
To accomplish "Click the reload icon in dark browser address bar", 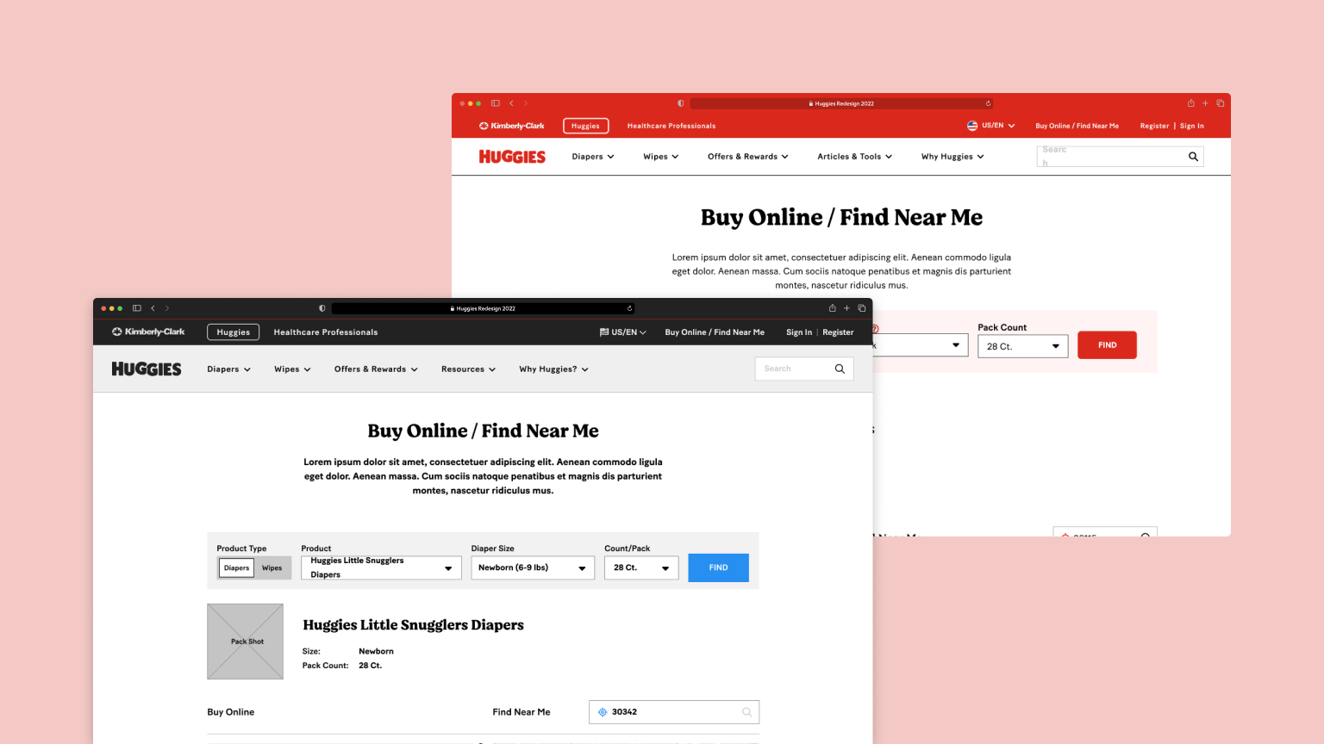I will pyautogui.click(x=629, y=308).
